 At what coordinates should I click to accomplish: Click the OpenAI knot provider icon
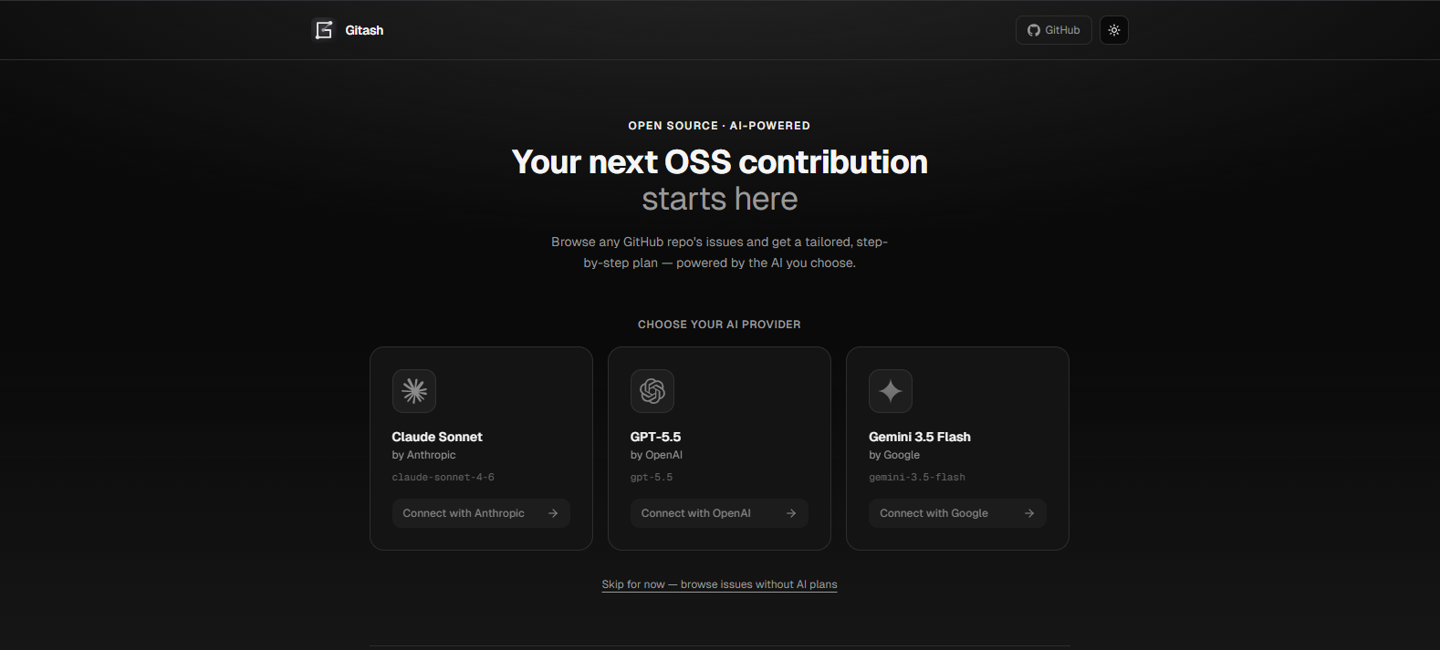point(652,391)
